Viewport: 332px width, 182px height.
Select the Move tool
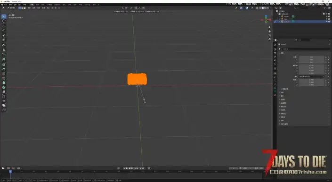coord(4,26)
